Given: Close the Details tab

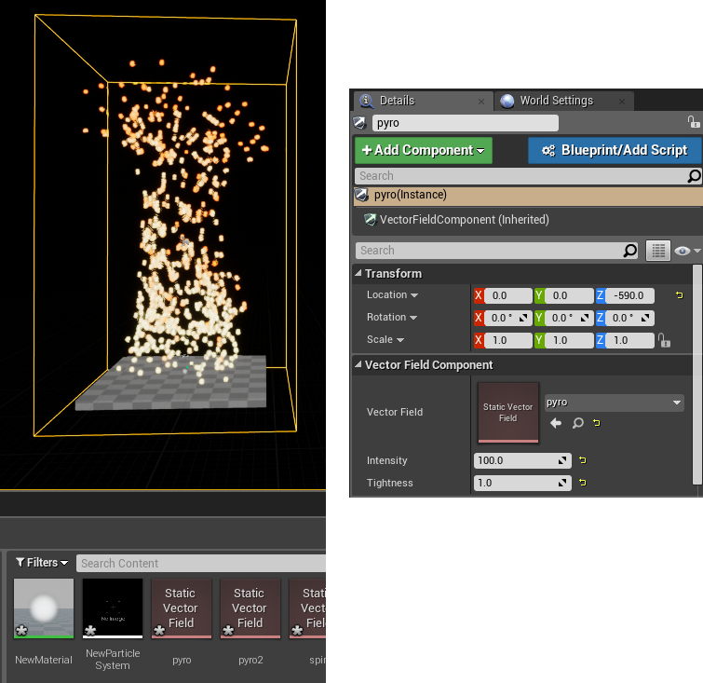Looking at the screenshot, I should pos(481,102).
